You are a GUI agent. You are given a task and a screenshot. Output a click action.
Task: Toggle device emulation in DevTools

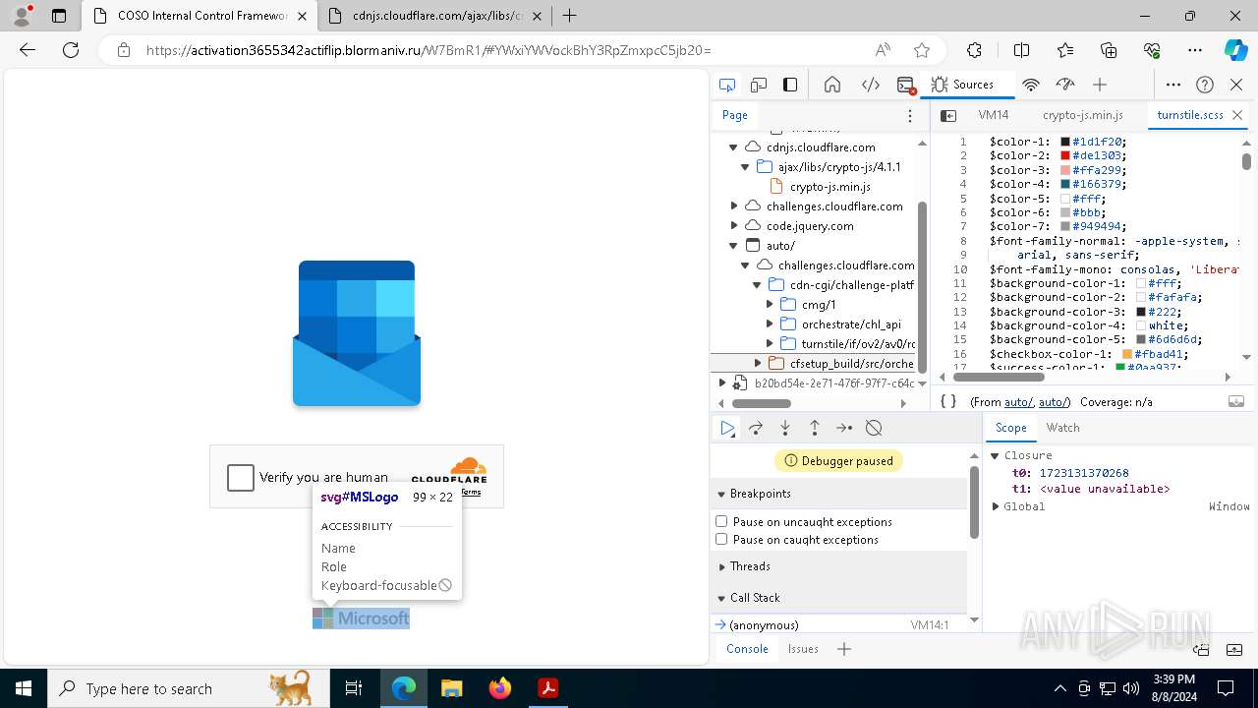[x=759, y=85]
